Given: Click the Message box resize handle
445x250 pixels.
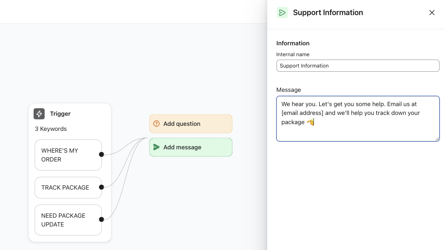Looking at the screenshot, I should point(437,139).
